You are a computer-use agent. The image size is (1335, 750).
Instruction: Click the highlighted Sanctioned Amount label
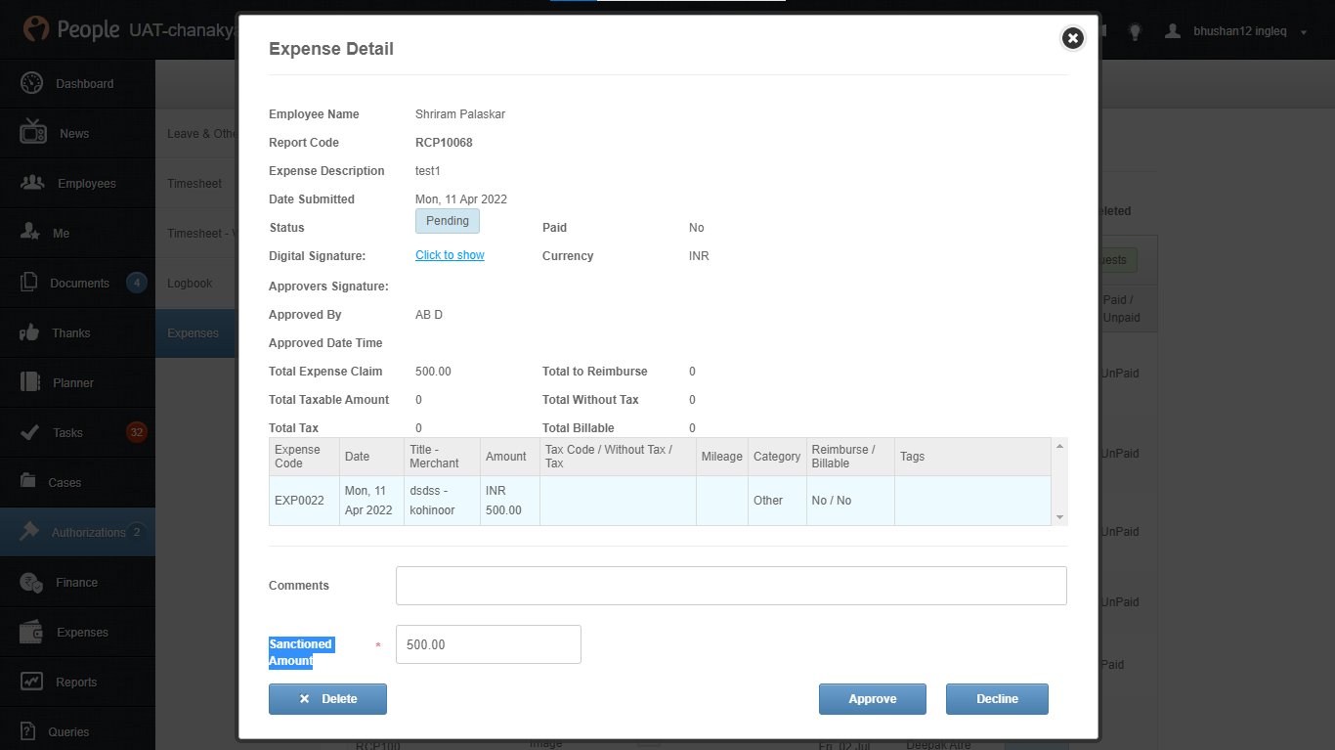pyautogui.click(x=301, y=652)
